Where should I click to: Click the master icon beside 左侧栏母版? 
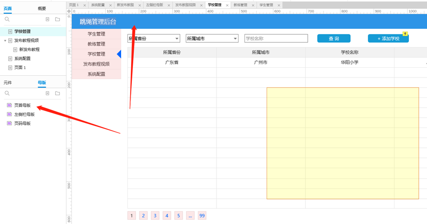9,114
